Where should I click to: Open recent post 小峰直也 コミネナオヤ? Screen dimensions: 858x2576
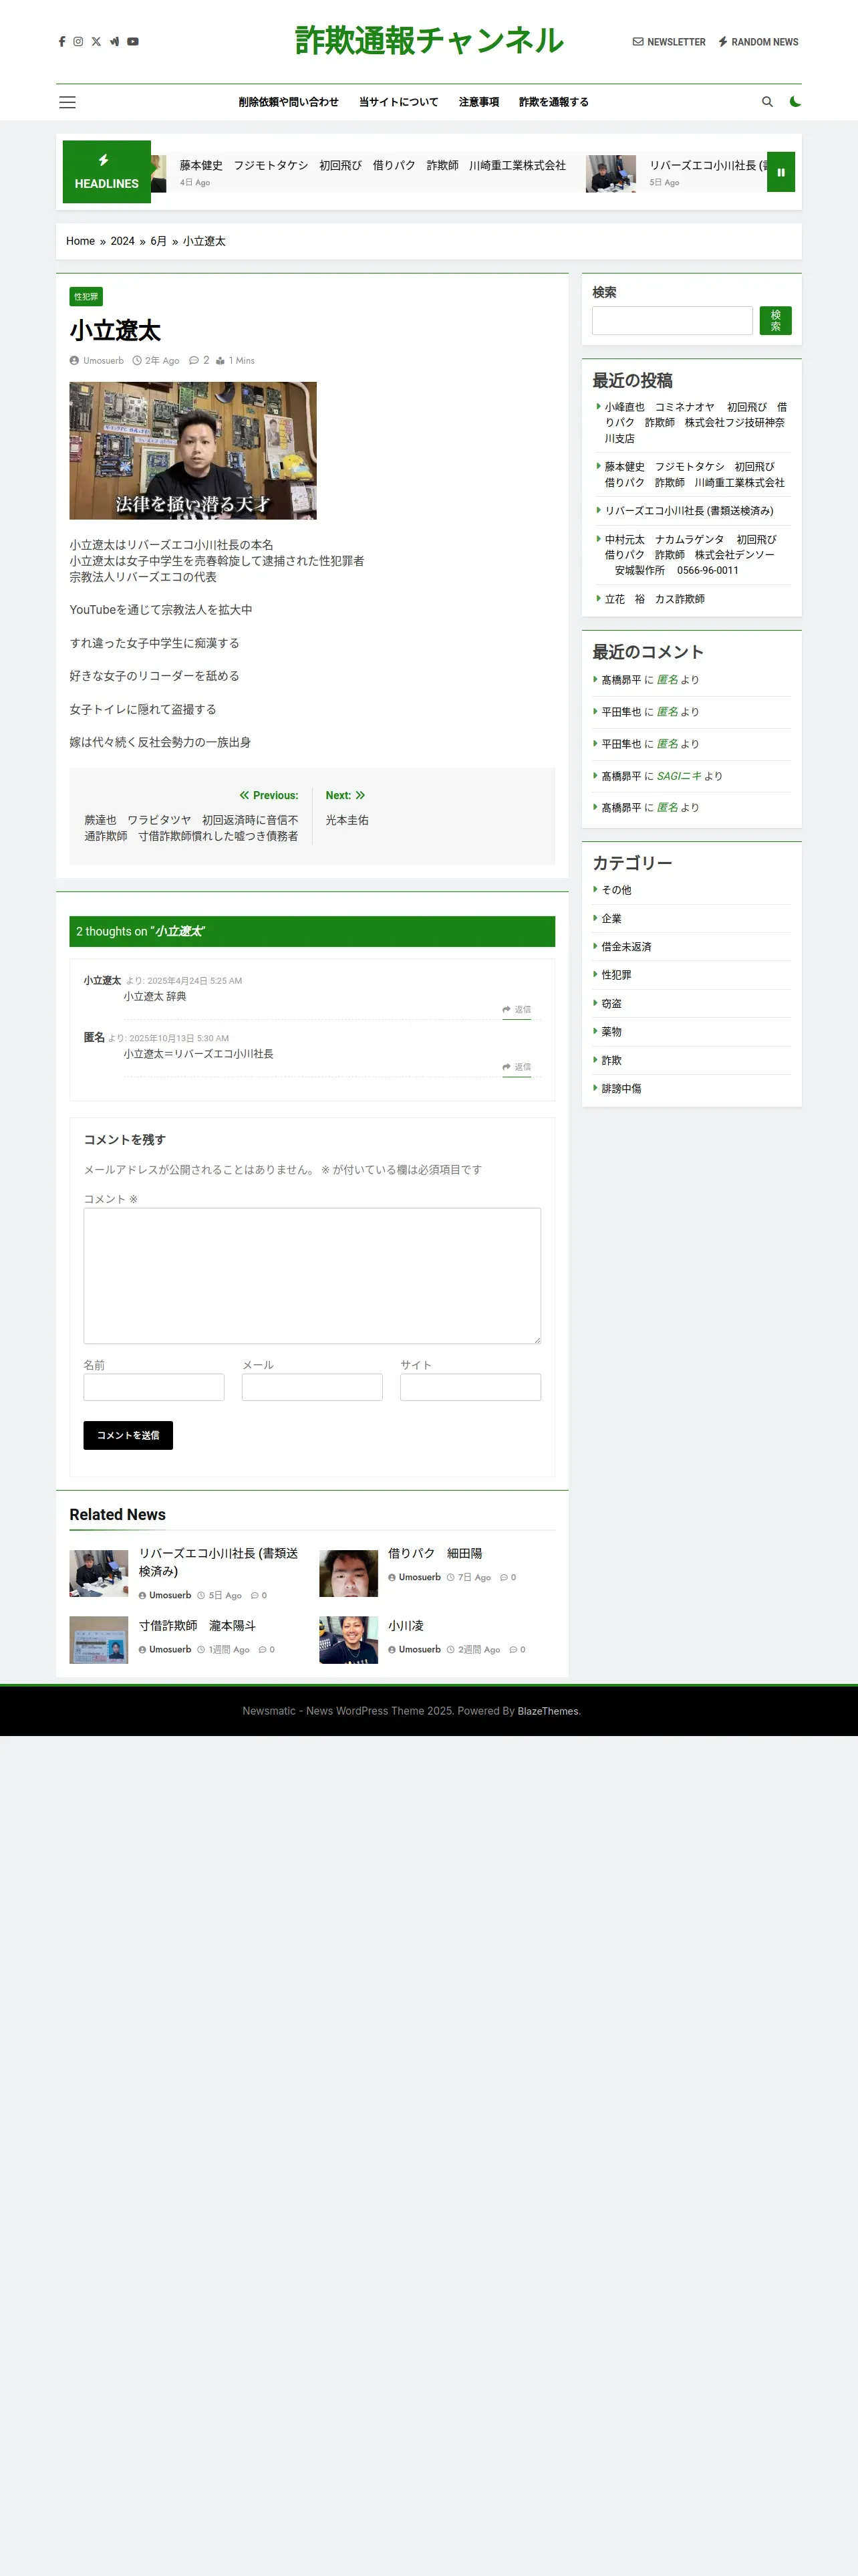pos(695,423)
